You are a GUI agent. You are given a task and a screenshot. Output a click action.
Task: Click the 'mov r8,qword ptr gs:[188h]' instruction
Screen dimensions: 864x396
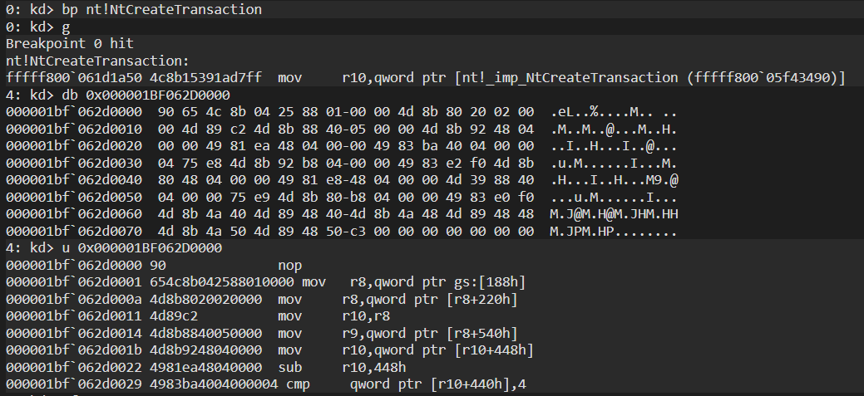pos(414,282)
